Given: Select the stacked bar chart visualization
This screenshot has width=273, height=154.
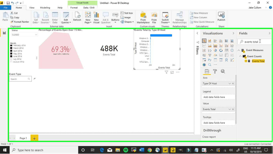Looking at the screenshot, I should [204, 41].
